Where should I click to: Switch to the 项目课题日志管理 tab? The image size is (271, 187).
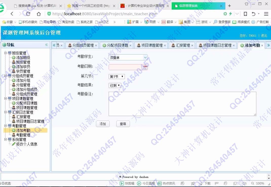pos(217,45)
